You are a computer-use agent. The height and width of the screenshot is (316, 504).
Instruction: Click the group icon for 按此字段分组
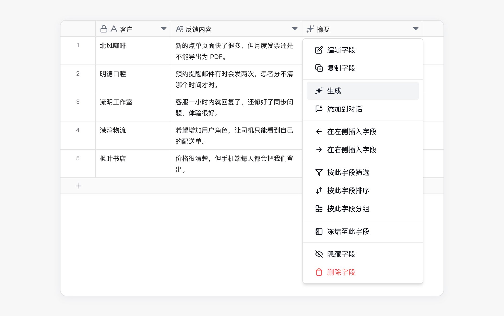pyautogui.click(x=319, y=209)
